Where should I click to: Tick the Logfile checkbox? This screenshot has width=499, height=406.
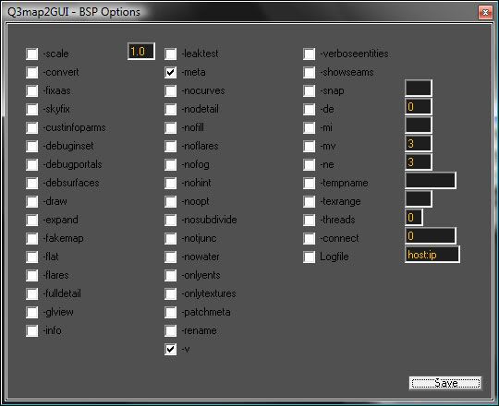[309, 257]
